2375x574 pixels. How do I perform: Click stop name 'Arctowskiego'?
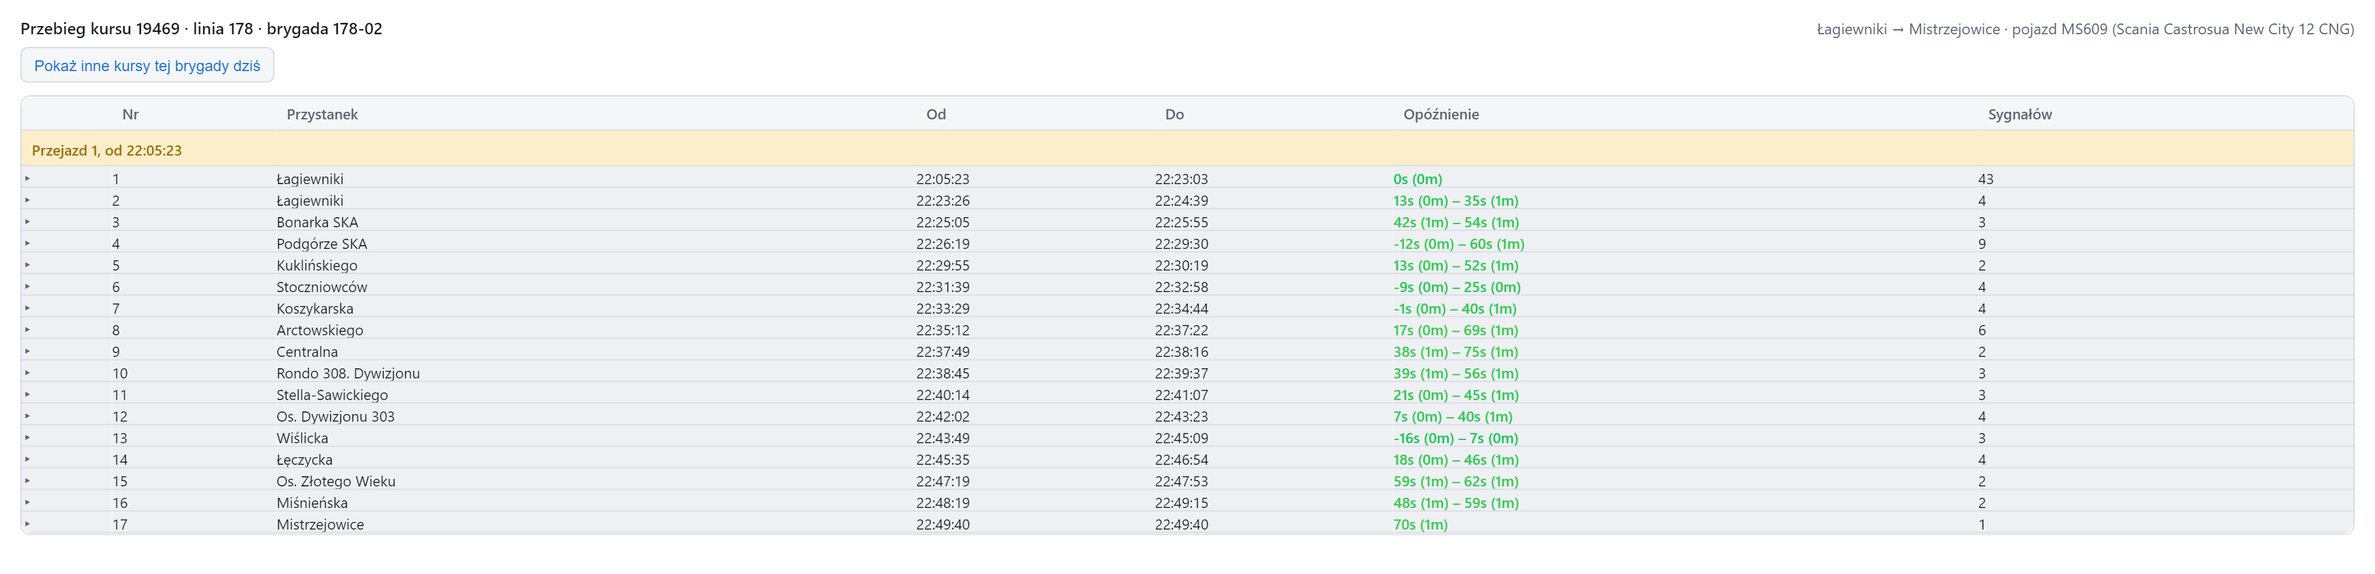pyautogui.click(x=320, y=330)
